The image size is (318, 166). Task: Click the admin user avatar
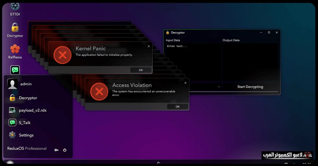coord(12,84)
